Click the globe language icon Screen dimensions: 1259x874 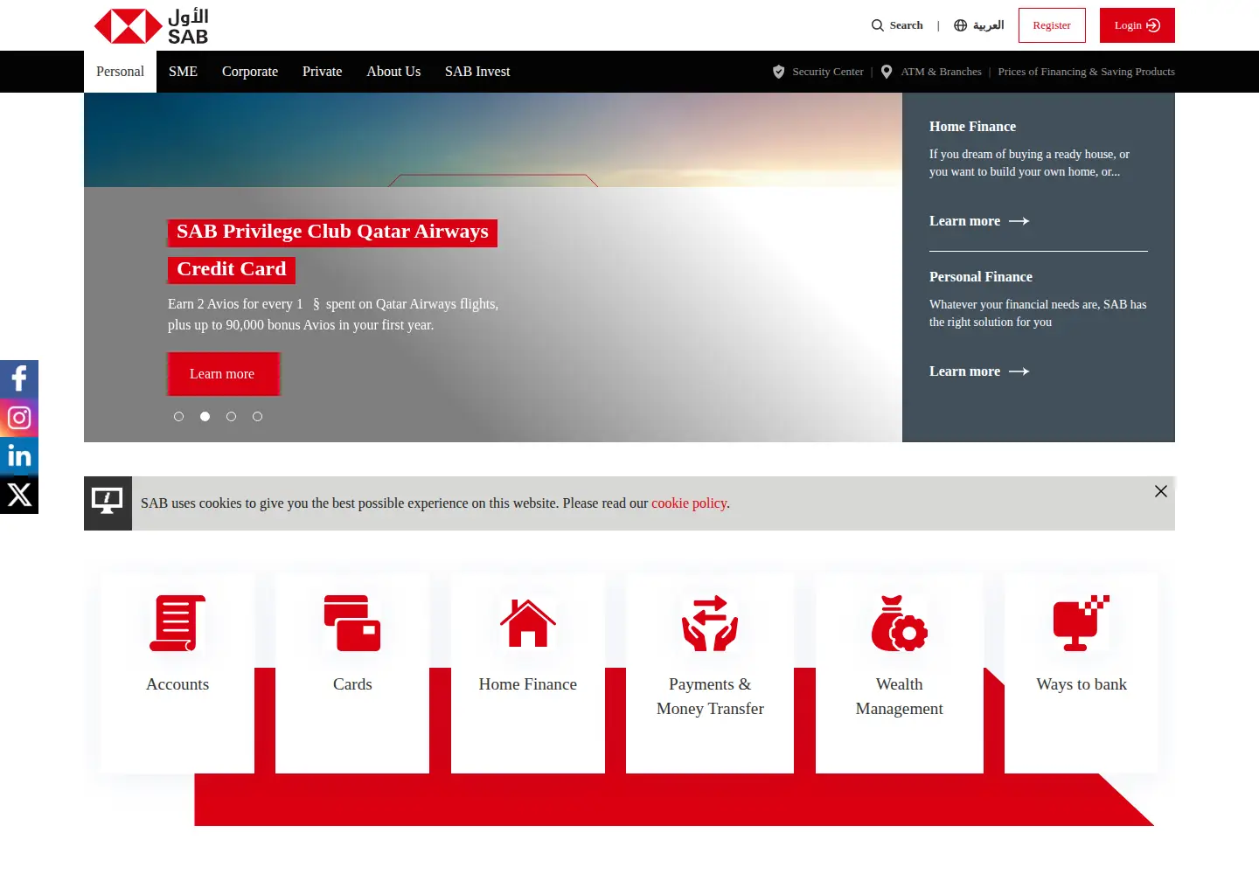961,25
